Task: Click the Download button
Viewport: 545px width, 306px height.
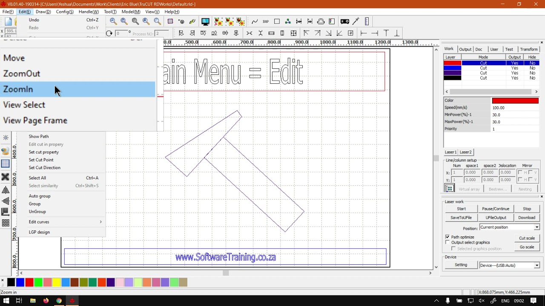Action: pos(527,218)
